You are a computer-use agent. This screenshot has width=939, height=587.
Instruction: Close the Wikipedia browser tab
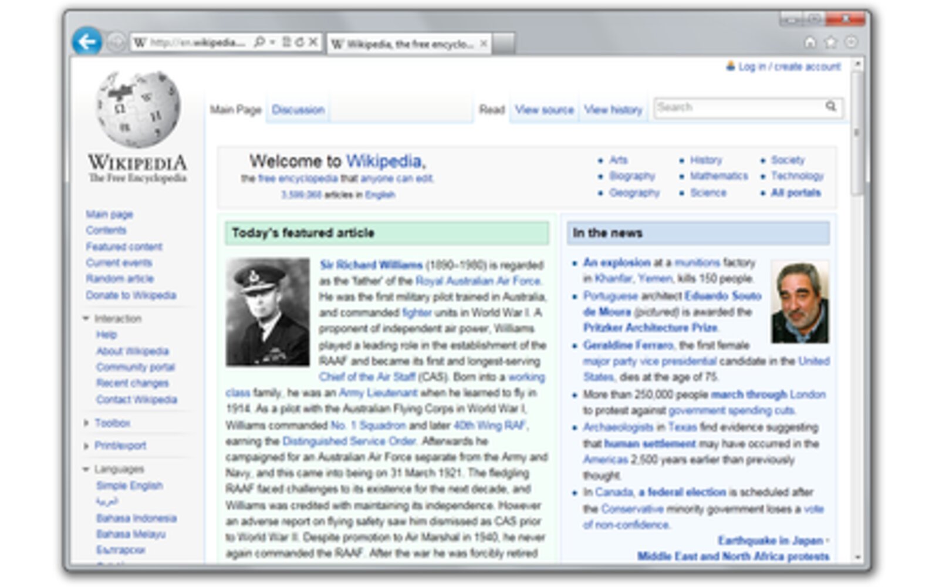click(484, 43)
